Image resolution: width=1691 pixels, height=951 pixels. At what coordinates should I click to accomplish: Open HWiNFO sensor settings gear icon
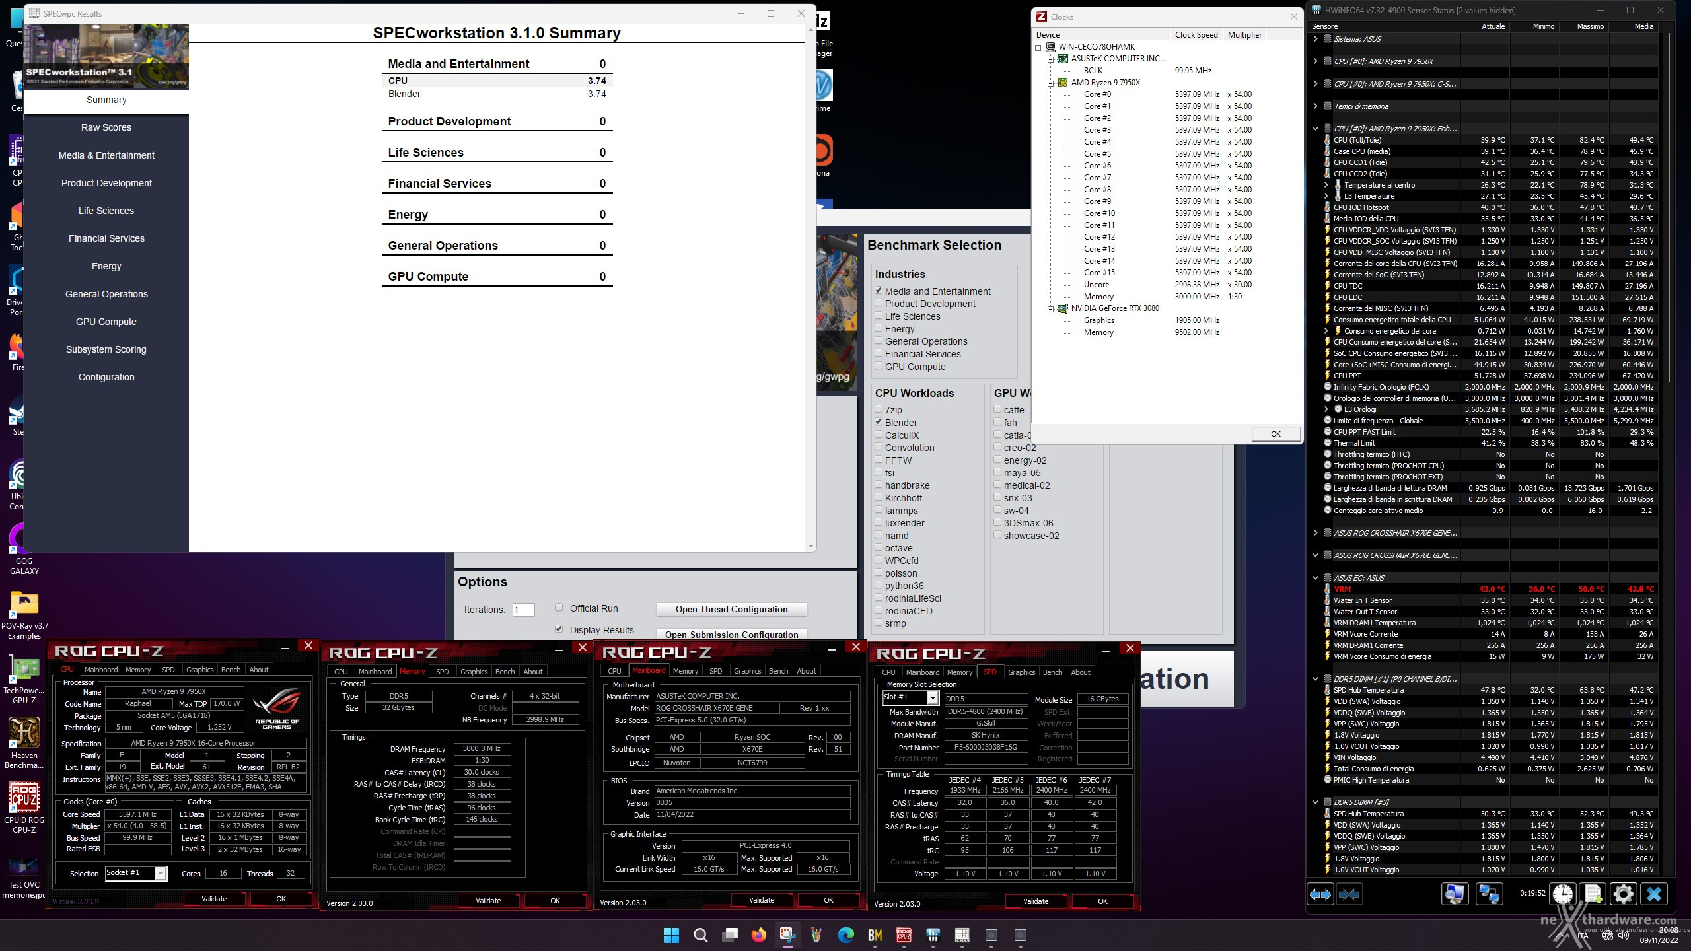pyautogui.click(x=1624, y=894)
